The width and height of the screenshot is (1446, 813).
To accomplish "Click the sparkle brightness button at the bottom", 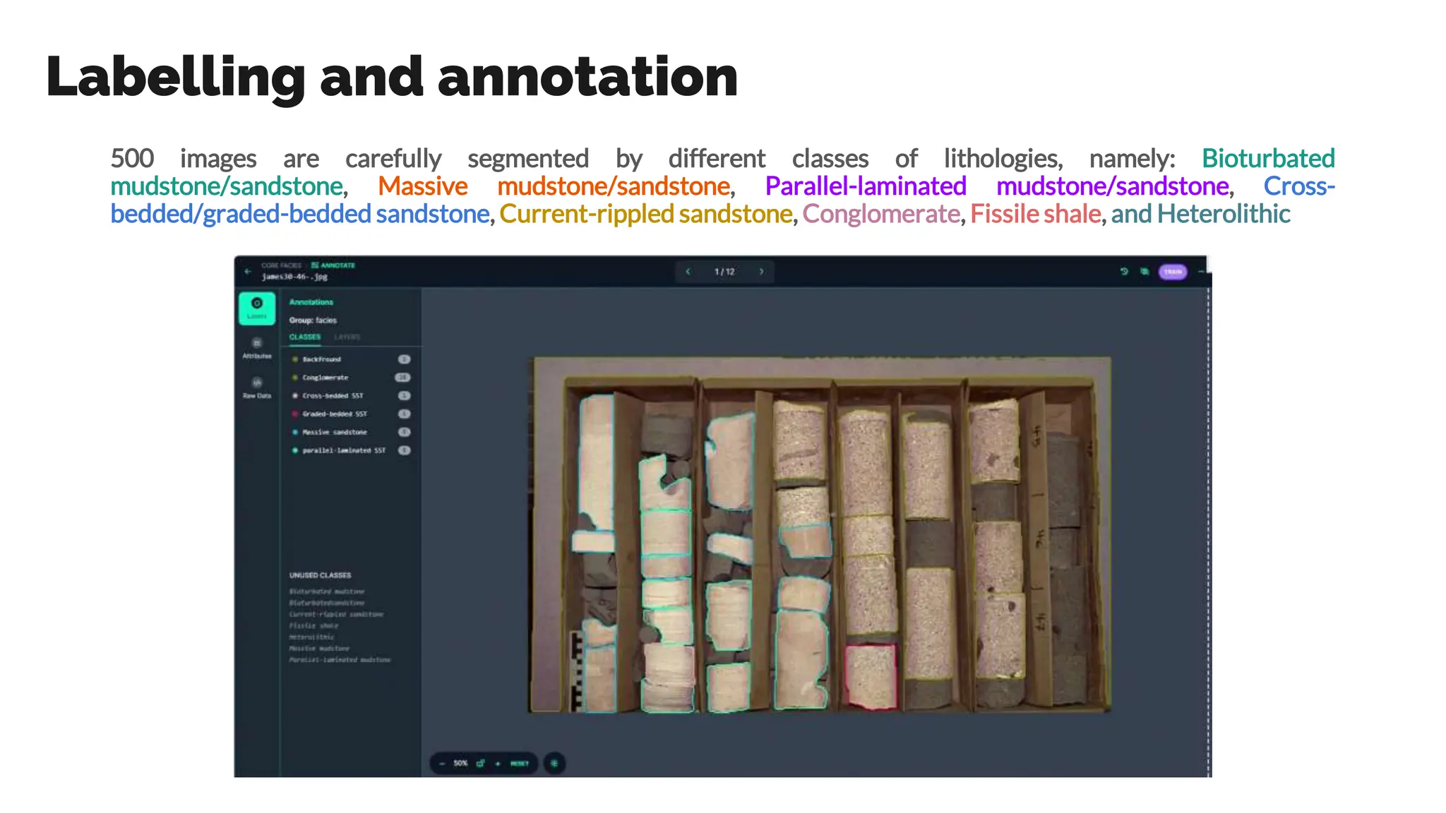I will pyautogui.click(x=554, y=764).
